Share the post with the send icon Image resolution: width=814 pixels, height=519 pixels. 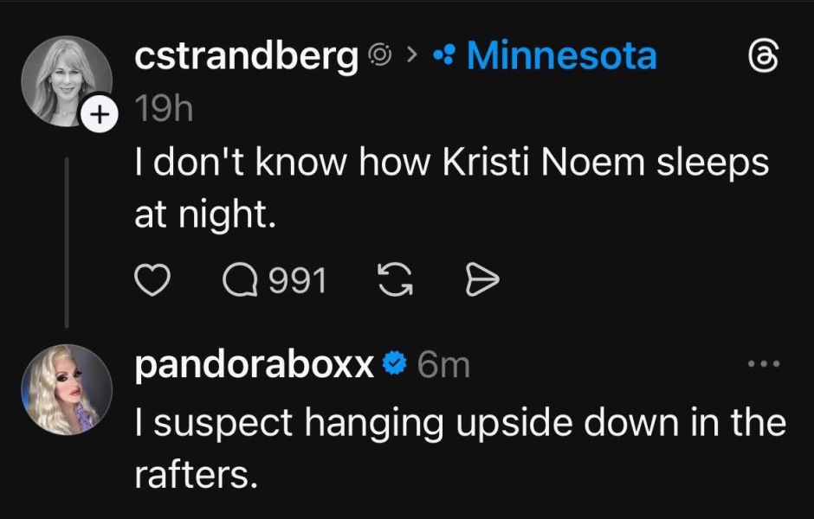(x=482, y=279)
